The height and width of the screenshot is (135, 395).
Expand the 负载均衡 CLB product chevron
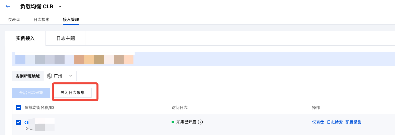click(x=60, y=7)
